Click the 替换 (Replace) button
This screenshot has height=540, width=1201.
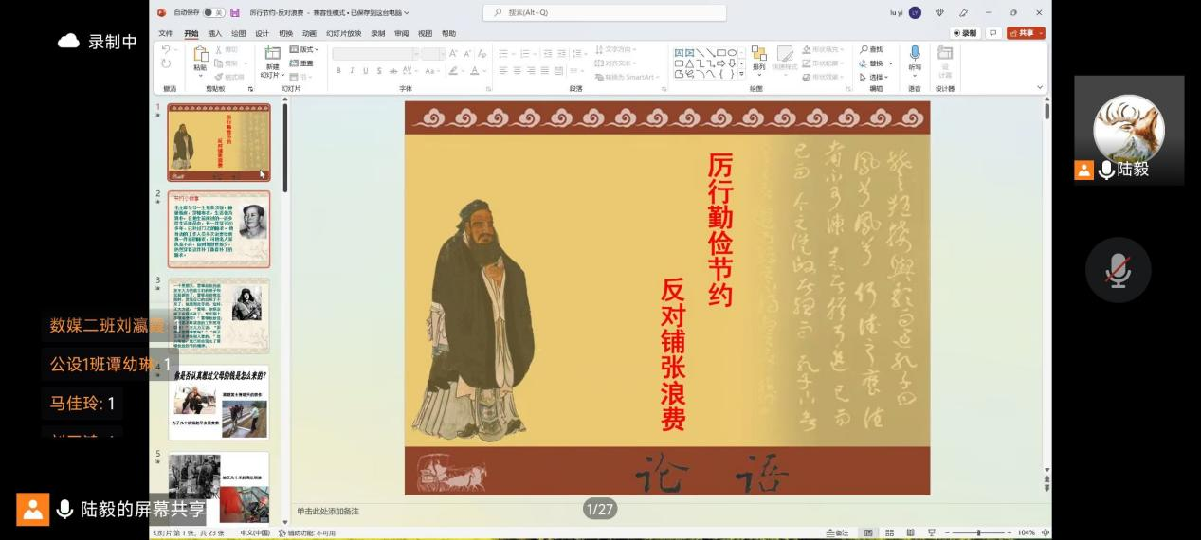pos(871,63)
